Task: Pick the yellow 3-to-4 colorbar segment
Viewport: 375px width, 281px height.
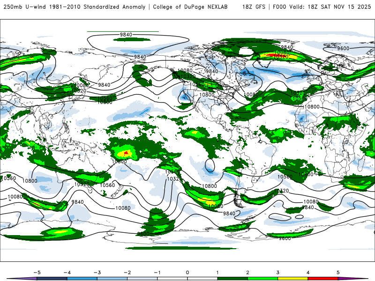Action: point(292,279)
